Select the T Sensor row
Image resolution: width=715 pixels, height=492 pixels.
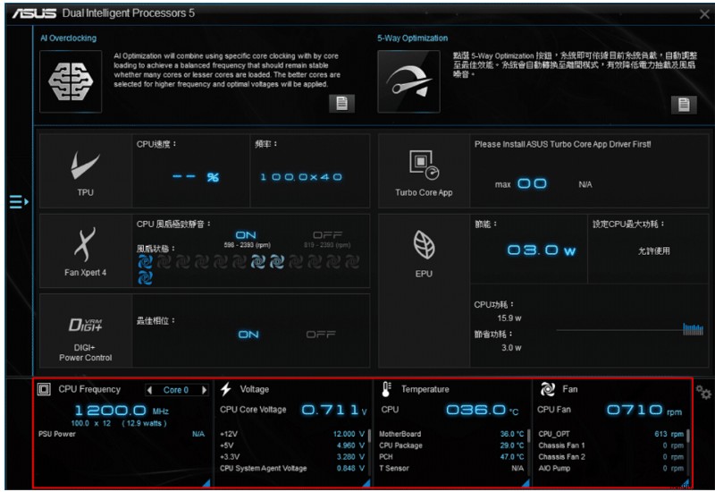pyautogui.click(x=451, y=468)
